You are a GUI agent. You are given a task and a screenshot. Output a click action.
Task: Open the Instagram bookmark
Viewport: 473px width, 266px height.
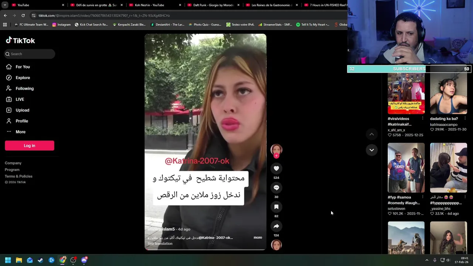[61, 25]
